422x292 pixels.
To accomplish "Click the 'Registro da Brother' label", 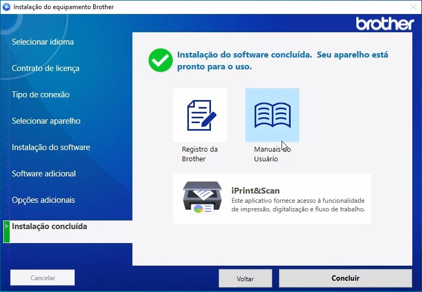I will click(200, 154).
